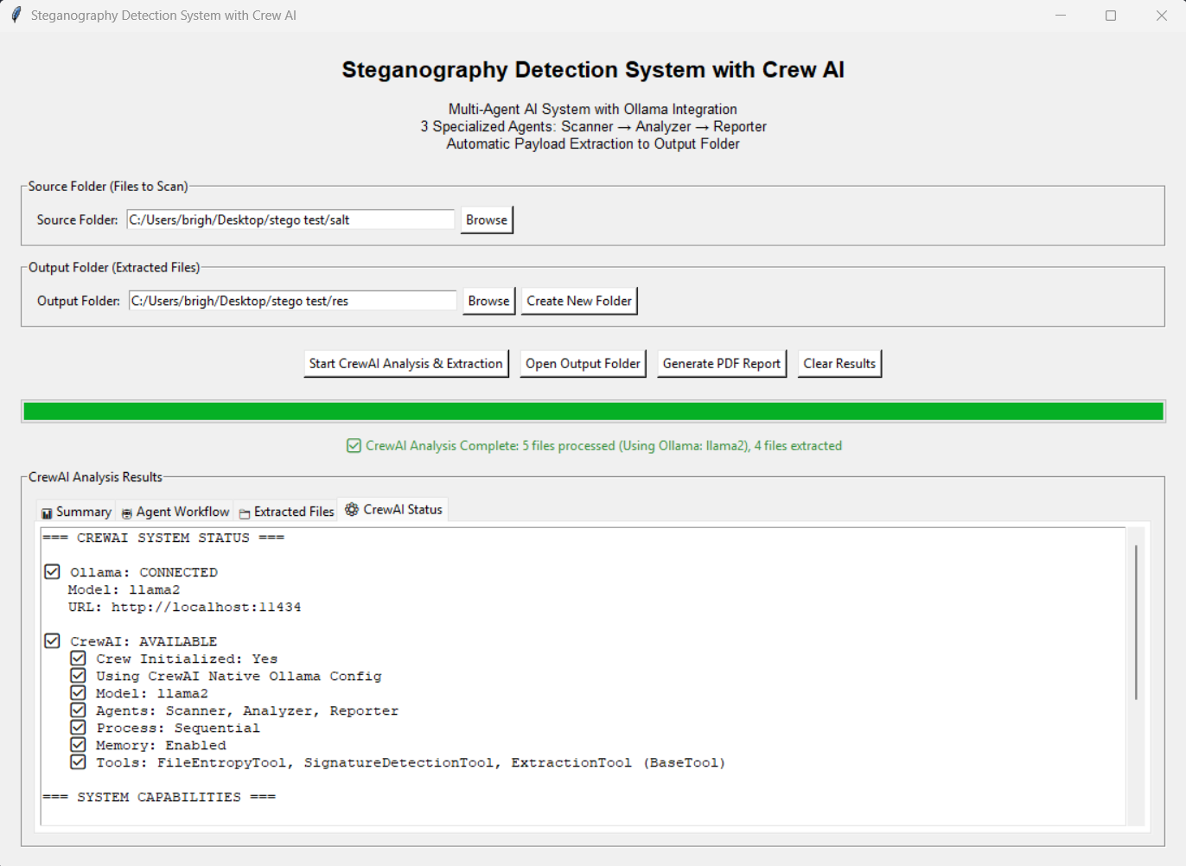Click the checkmark next to CrewAI: AVAILABLE
This screenshot has height=866, width=1186.
[52, 641]
